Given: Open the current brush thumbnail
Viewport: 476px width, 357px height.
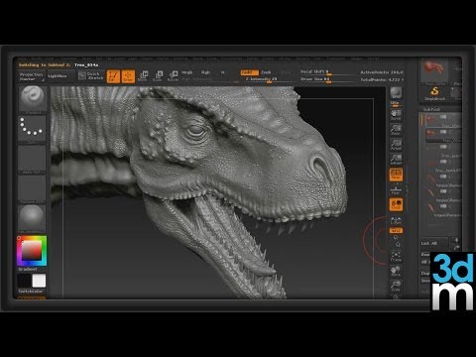Looking at the screenshot, I should pyautogui.click(x=33, y=99).
